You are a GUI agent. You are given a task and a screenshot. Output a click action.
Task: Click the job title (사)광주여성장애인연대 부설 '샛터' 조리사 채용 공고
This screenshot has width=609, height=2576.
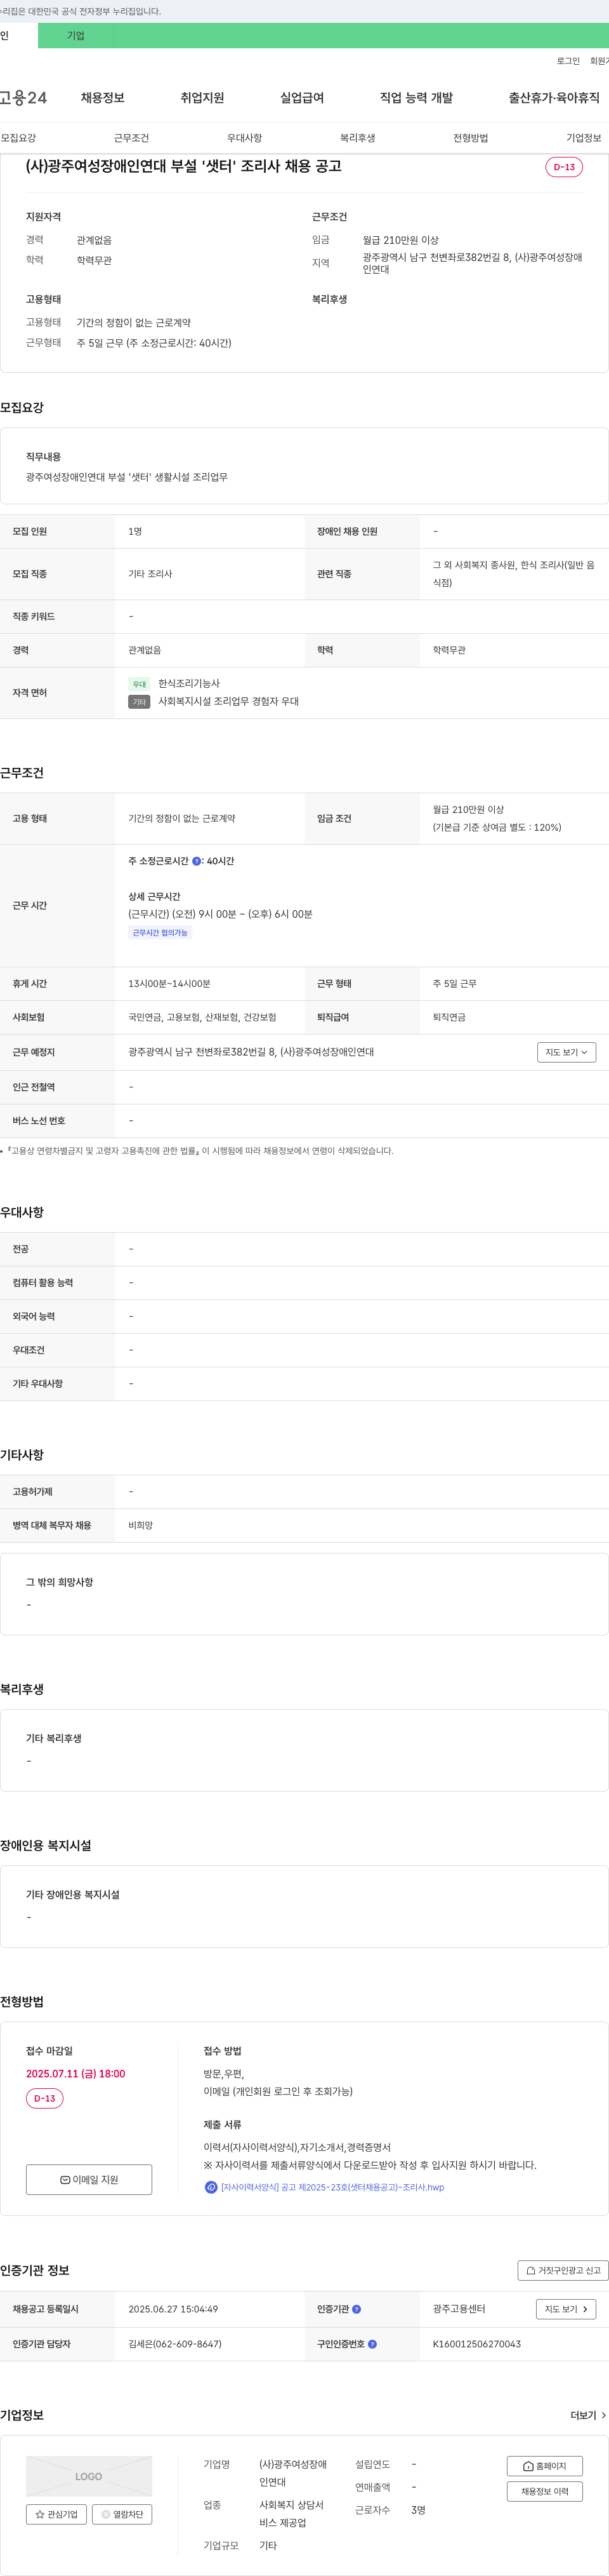[x=184, y=166]
